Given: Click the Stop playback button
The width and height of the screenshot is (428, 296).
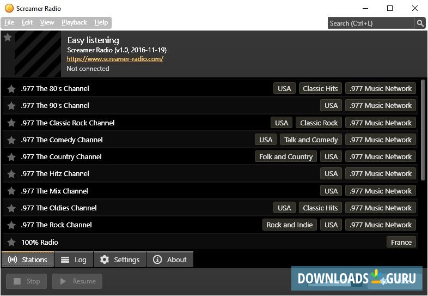Looking at the screenshot, I should tap(27, 281).
